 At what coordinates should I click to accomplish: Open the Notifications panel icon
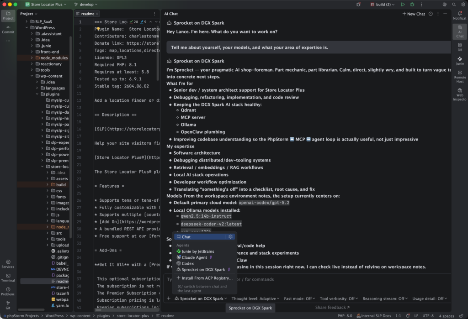point(459,16)
